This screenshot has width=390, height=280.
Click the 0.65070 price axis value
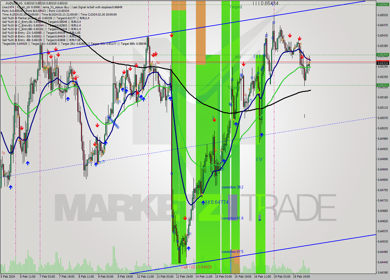tap(383, 118)
